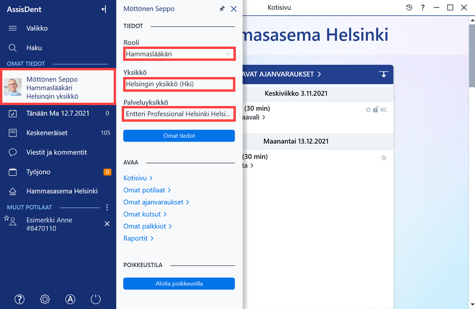Click lock icon on 3.11.2021 appointment
The height and width of the screenshot is (309, 475).
click(x=376, y=109)
